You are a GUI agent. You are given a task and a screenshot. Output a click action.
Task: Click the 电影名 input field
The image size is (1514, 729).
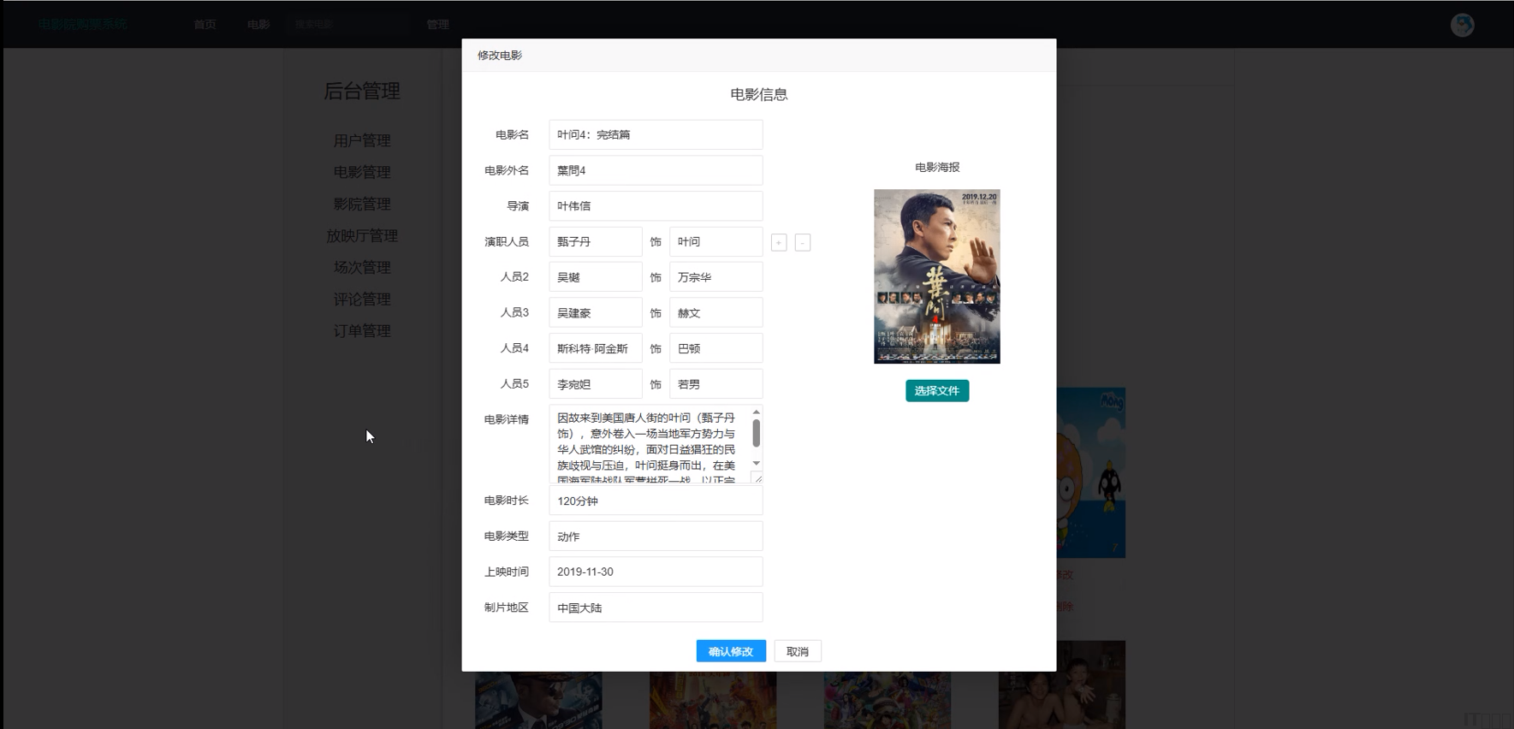655,135
